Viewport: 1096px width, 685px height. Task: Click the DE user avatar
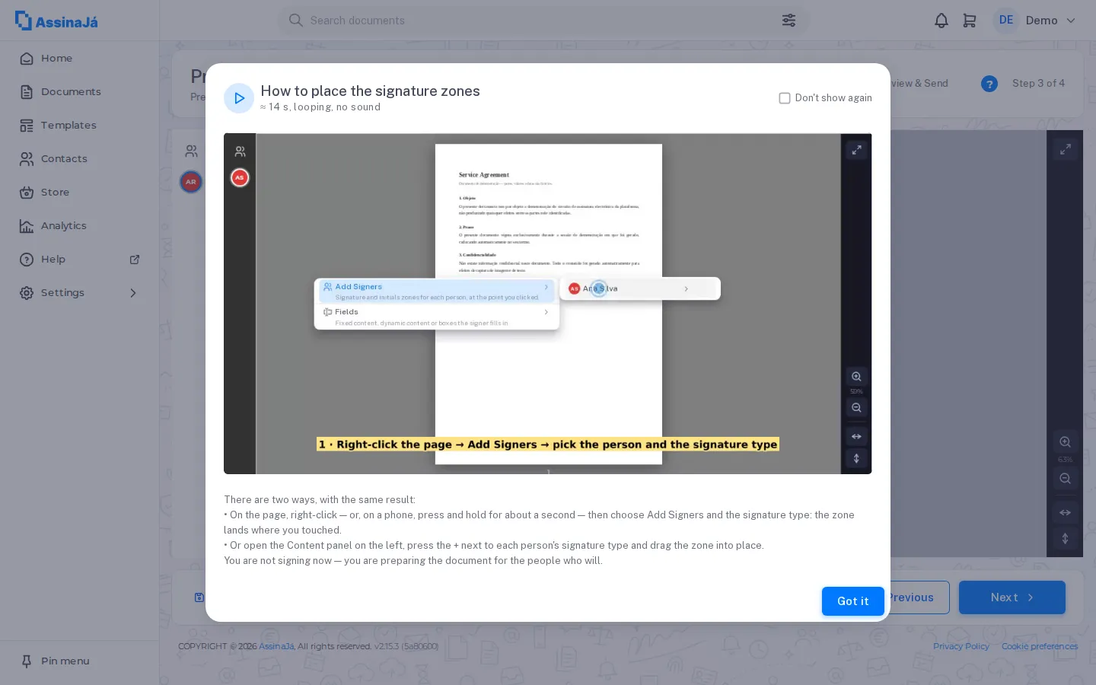[1005, 21]
